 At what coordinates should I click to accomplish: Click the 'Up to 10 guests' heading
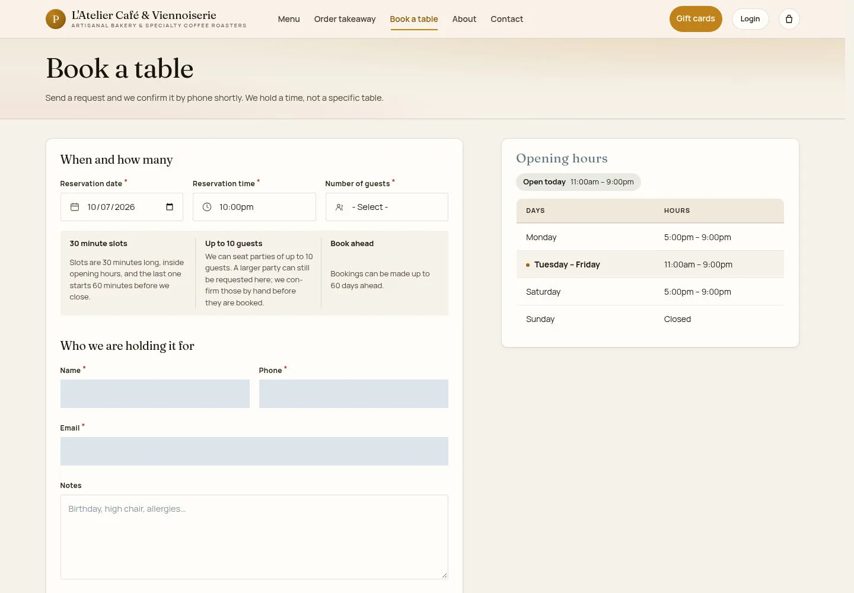[234, 244]
